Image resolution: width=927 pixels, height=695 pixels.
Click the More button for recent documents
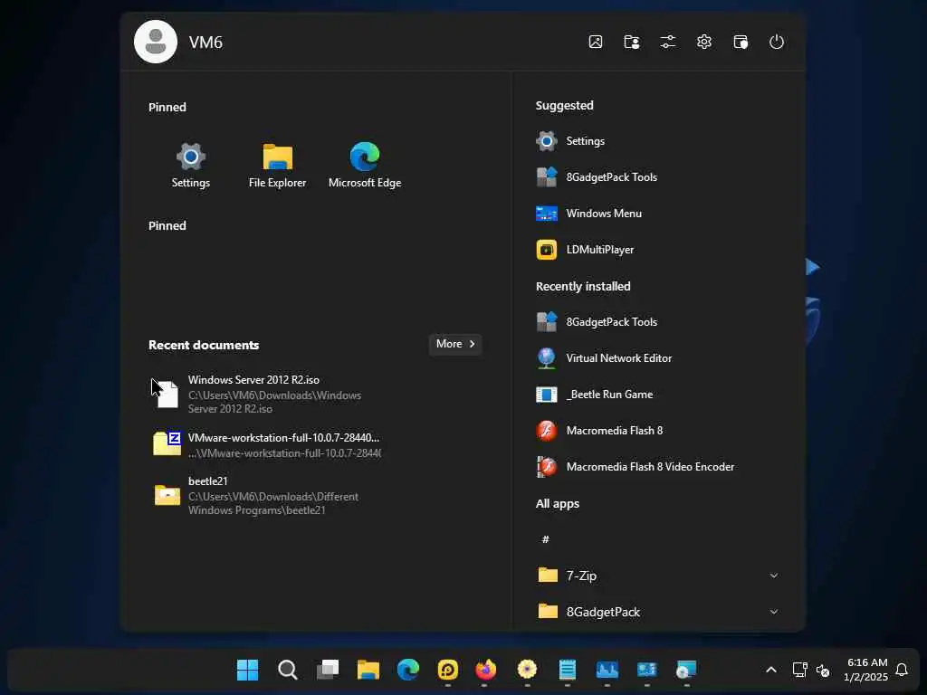(x=455, y=344)
